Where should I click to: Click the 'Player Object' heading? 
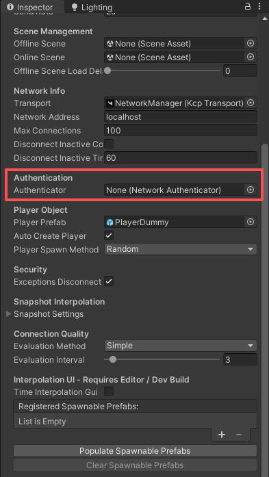point(40,210)
